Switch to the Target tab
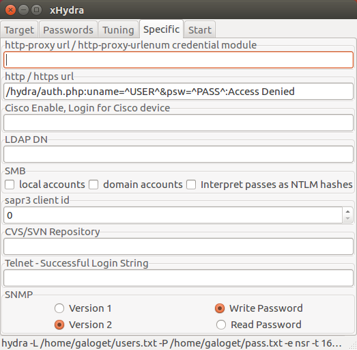Image resolution: width=357 pixels, height=350 pixels. point(19,29)
